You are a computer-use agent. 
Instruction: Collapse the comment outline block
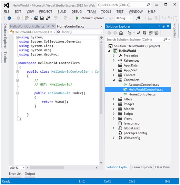pyautogui.click(x=17, y=80)
